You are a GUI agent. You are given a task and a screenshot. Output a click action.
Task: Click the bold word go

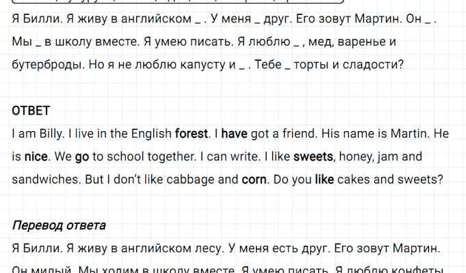tap(82, 157)
